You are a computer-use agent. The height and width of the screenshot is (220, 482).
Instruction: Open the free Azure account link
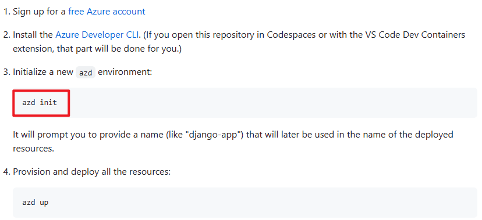[107, 12]
